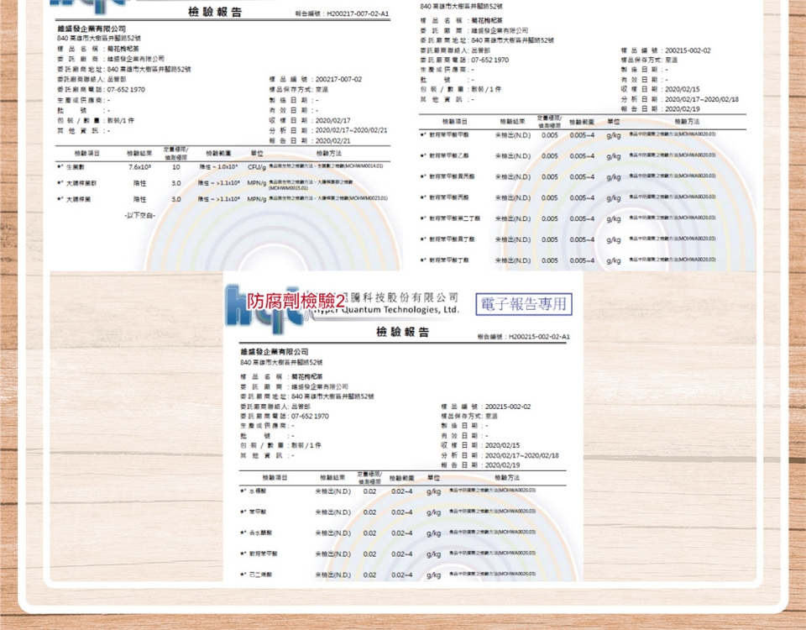This screenshot has height=630, width=806.
Task: Click receive date 2020/02/17 in microbial report
Action: 332,120
